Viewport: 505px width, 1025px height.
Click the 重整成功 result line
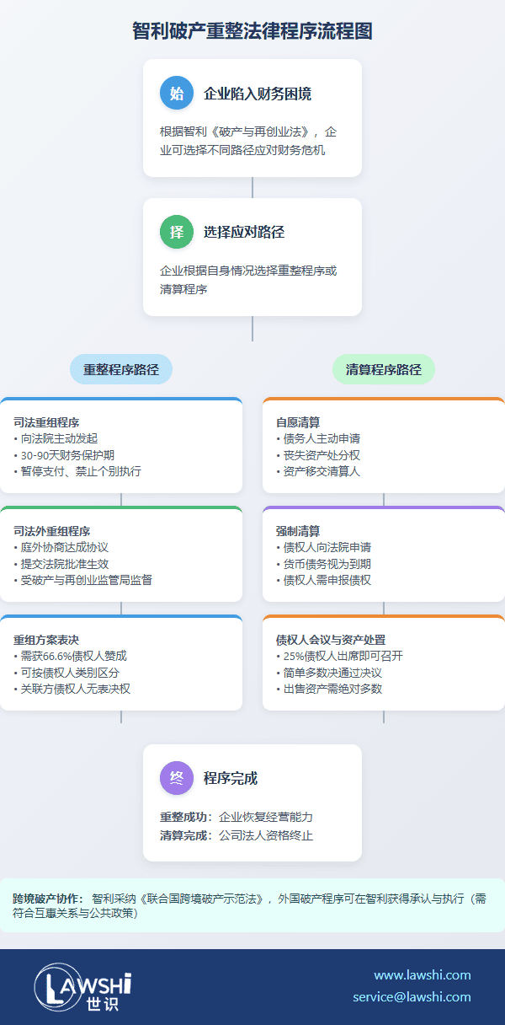237,817
